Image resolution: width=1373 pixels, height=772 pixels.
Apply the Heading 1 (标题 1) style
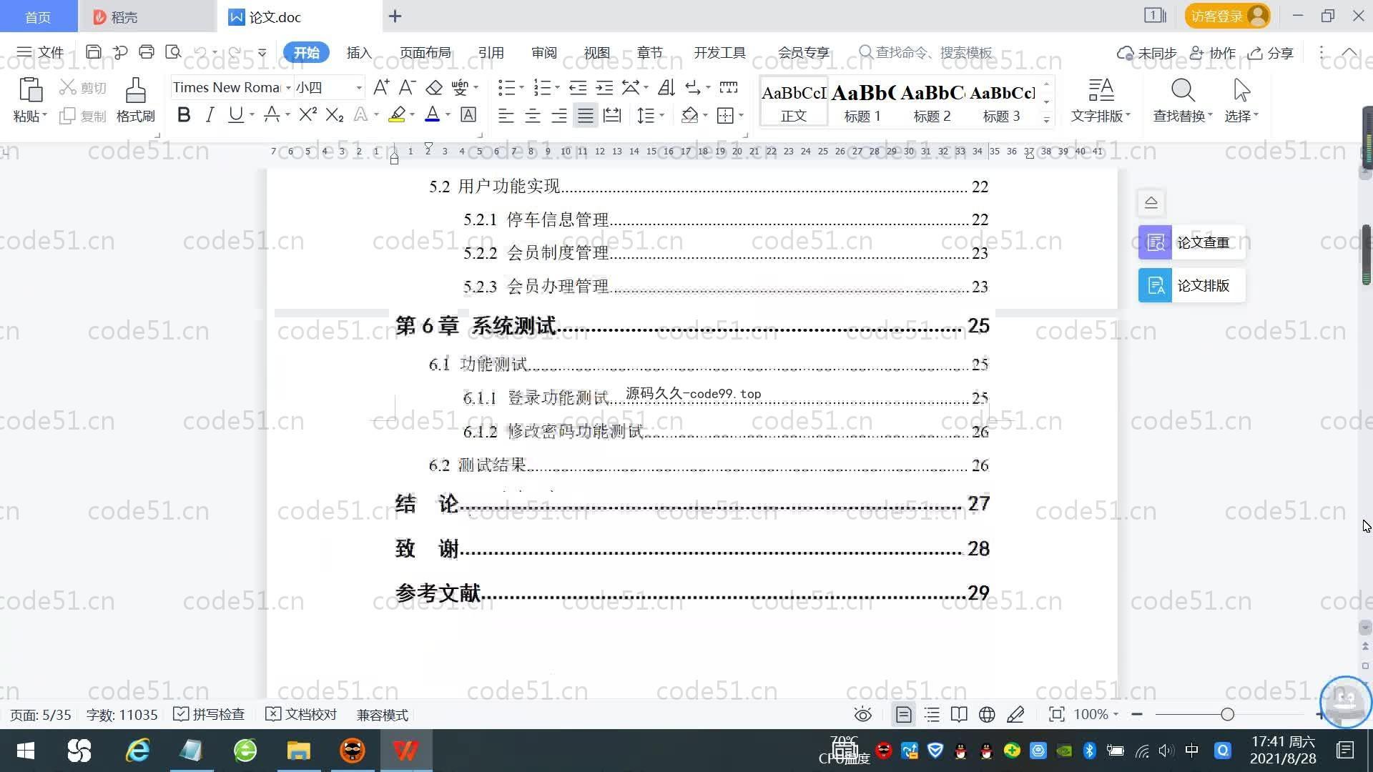point(862,102)
